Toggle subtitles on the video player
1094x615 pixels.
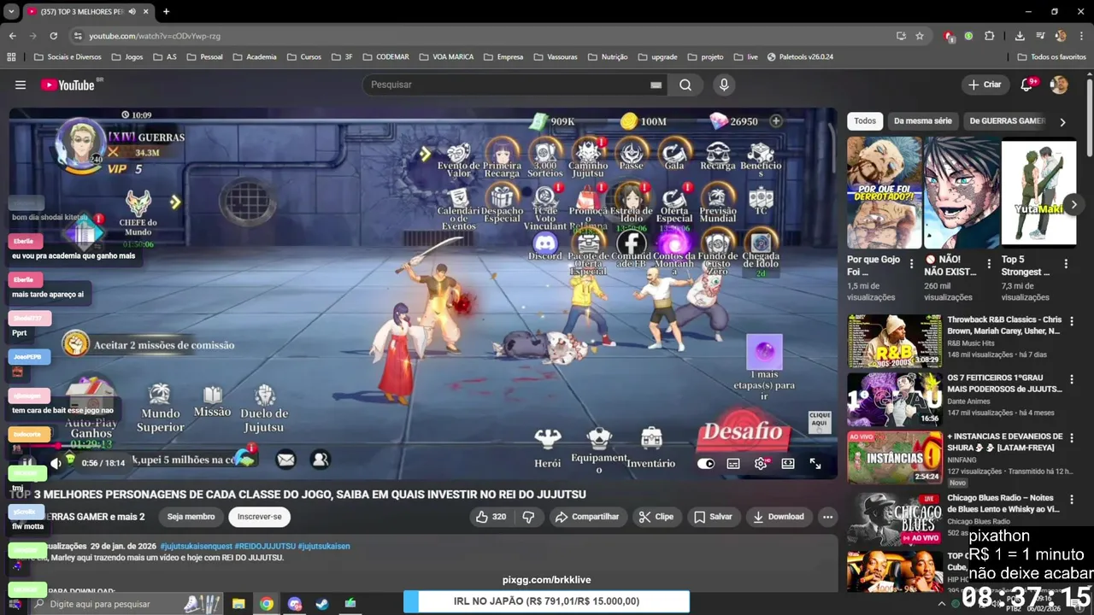(733, 463)
